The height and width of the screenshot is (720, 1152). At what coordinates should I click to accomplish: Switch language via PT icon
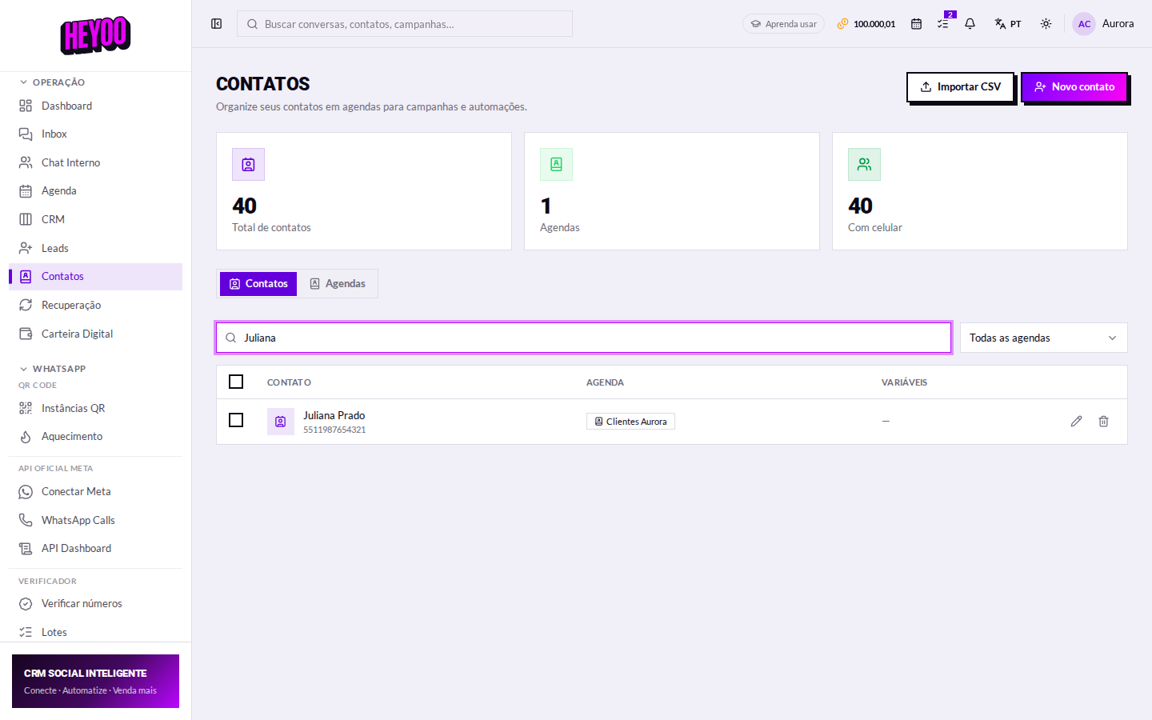[1007, 24]
